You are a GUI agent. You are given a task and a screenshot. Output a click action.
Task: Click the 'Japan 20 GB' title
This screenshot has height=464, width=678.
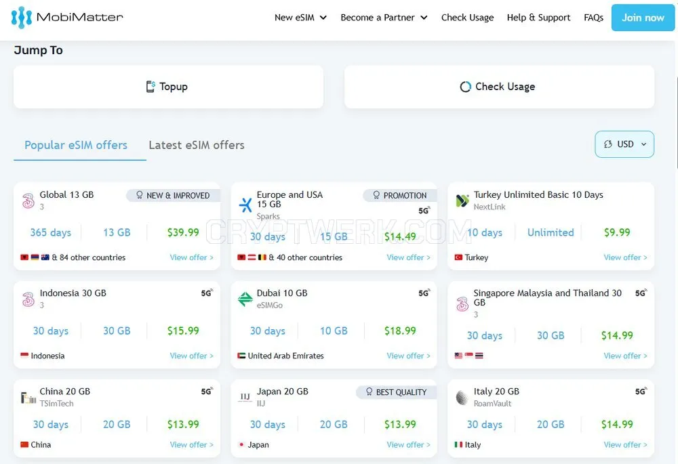(x=282, y=392)
